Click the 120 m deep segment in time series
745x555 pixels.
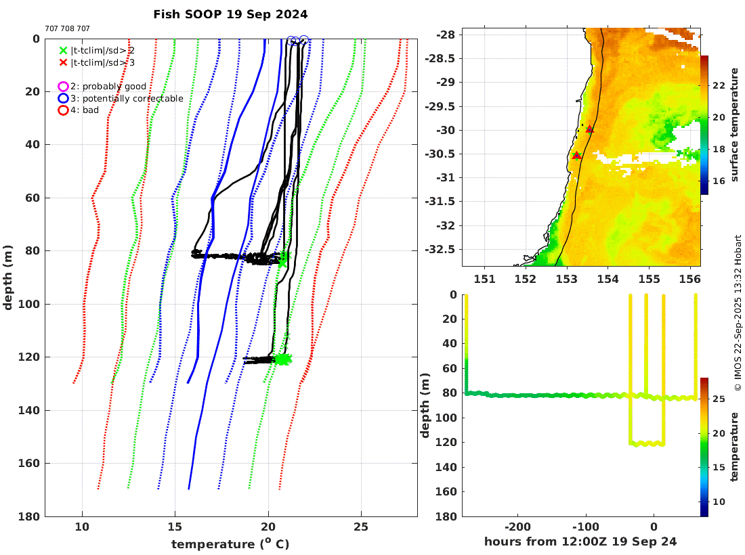(x=647, y=444)
